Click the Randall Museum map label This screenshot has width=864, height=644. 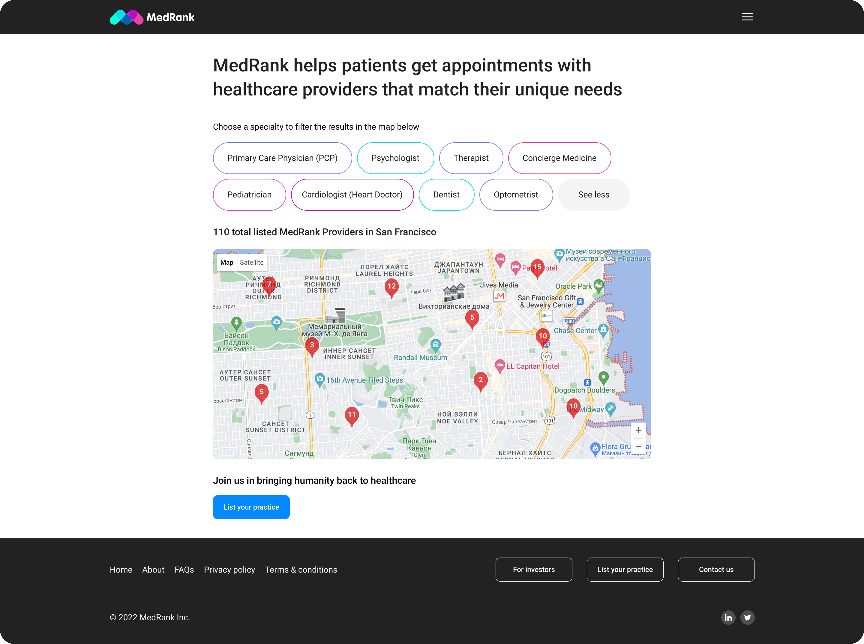421,357
